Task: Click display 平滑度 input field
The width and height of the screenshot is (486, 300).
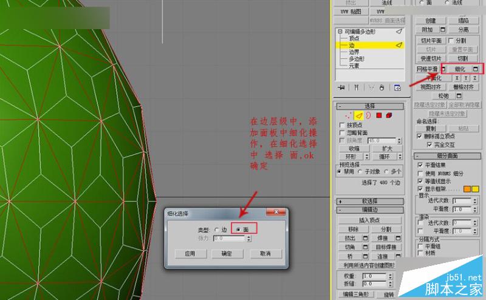Action: [462, 210]
